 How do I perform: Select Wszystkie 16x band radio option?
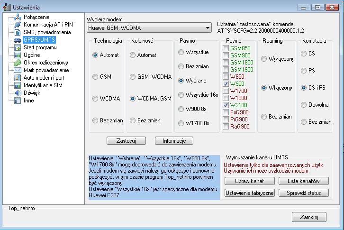(x=181, y=95)
